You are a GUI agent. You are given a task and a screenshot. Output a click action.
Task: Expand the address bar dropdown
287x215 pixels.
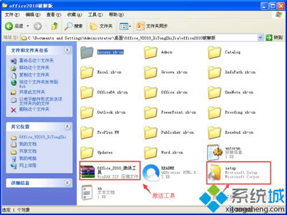pyautogui.click(x=260, y=38)
